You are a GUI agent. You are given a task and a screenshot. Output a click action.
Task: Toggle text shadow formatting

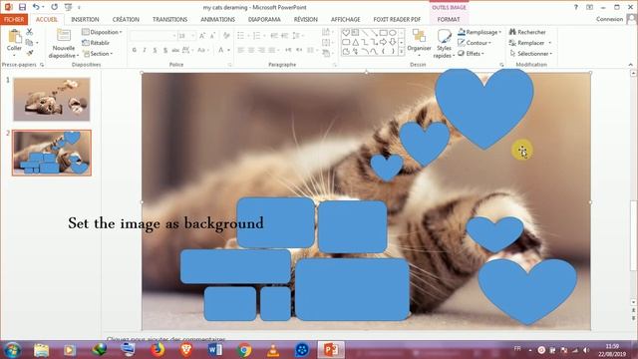click(x=165, y=50)
